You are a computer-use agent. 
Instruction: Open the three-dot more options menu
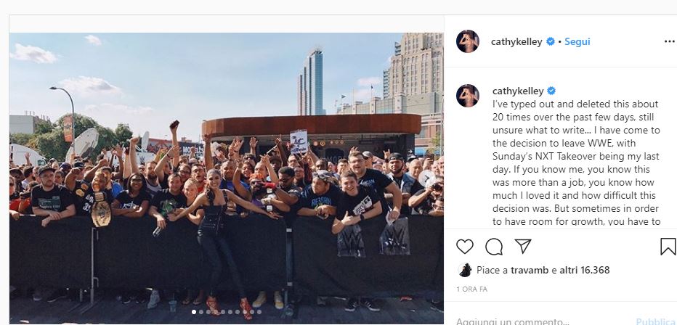click(x=670, y=41)
